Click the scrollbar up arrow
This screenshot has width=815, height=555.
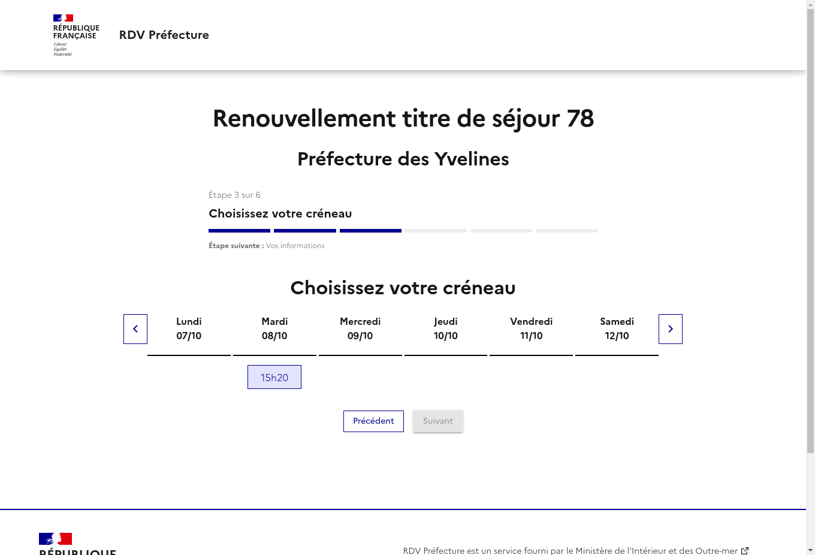point(810,4)
